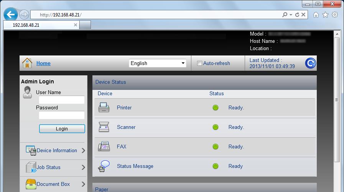344x192 pixels.
Task: Expand Device Information chevron arrow
Action: click(x=83, y=150)
